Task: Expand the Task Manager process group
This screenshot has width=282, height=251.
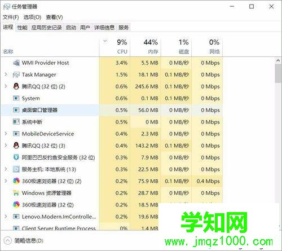Action: pyautogui.click(x=6, y=74)
